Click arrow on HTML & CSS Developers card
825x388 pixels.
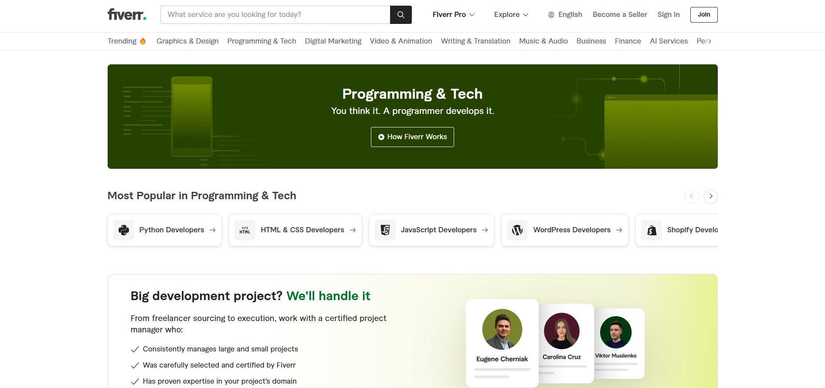353,230
